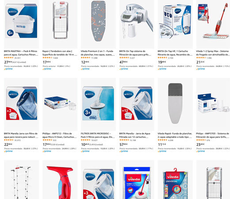This screenshot has height=199, width=230.
Task: Click star rating of BRITA MAXTRA+ pack
Action: click(9, 58)
